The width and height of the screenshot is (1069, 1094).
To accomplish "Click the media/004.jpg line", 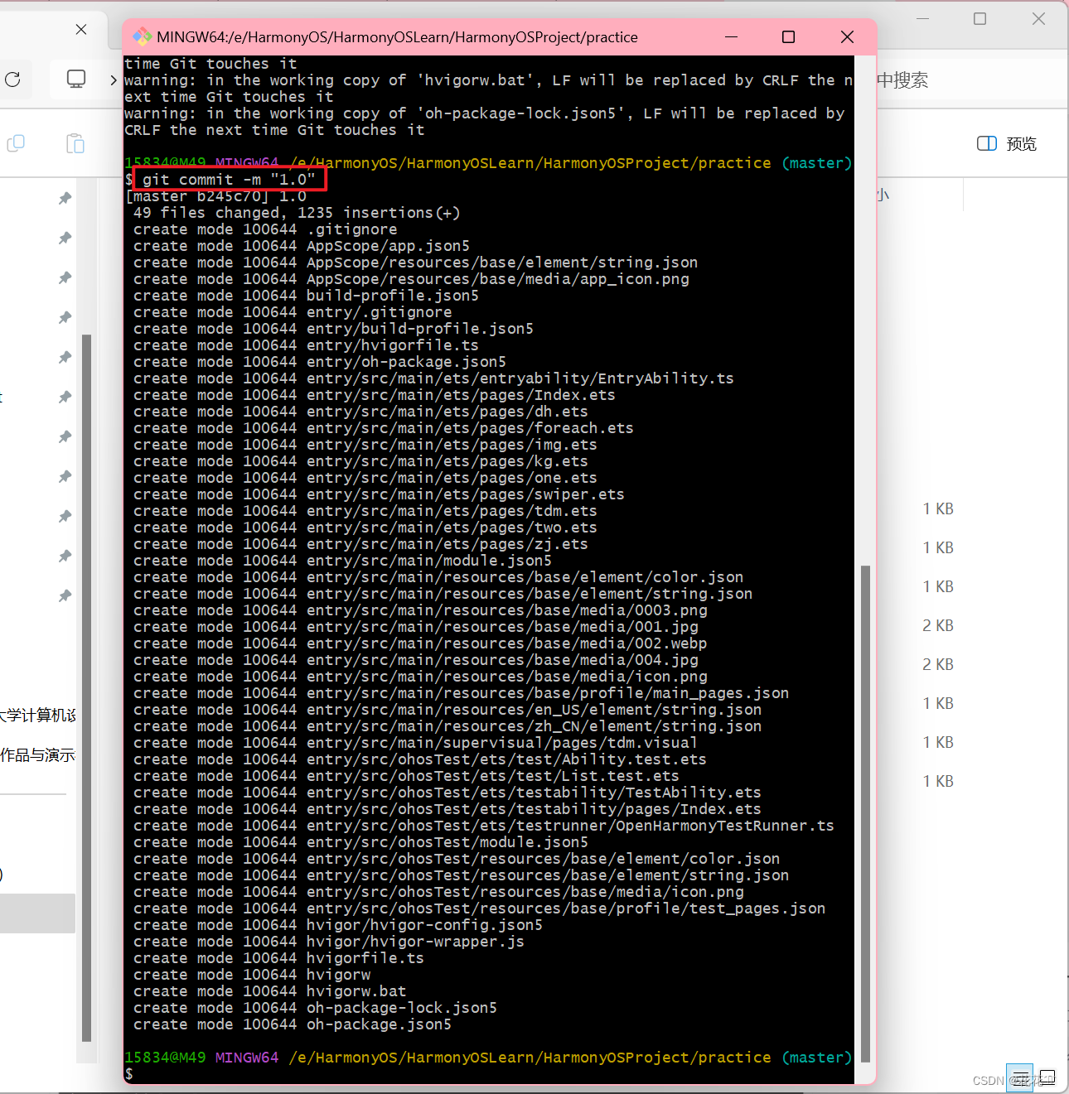I will tap(416, 660).
